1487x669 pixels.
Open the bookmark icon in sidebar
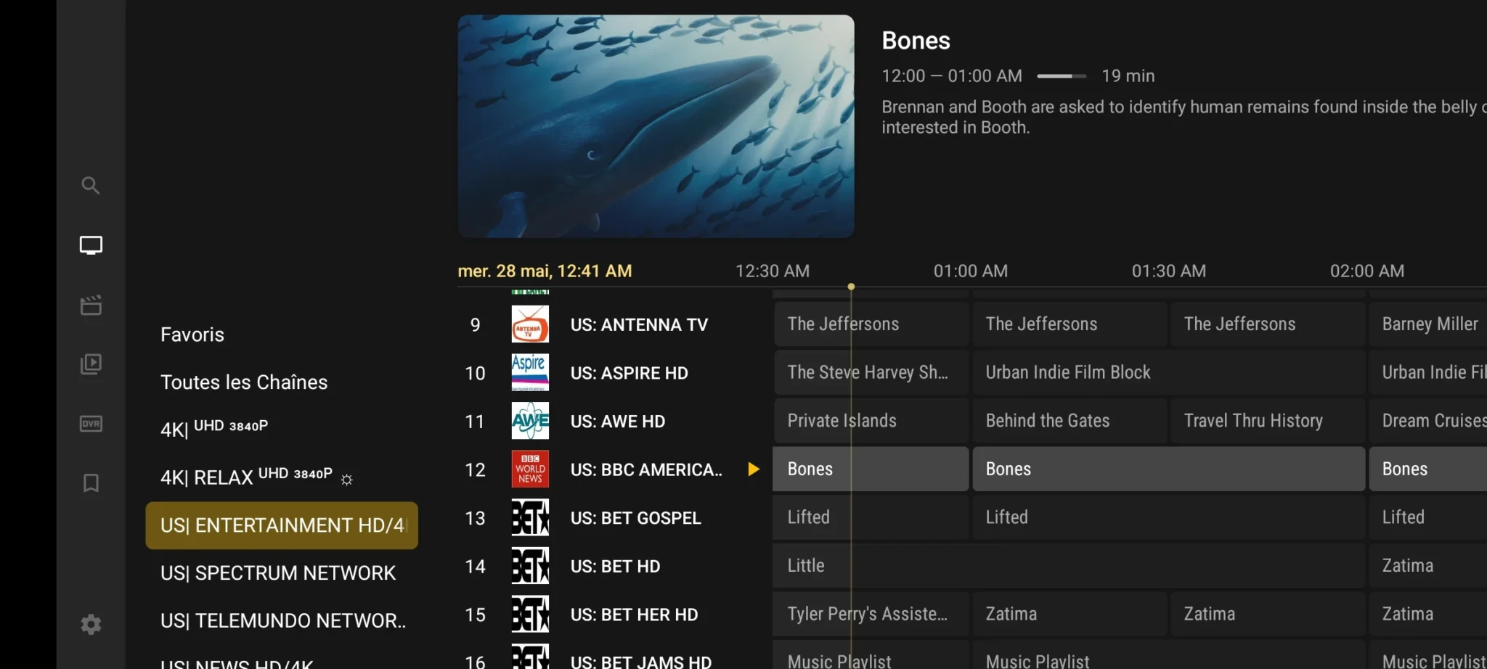pos(91,483)
